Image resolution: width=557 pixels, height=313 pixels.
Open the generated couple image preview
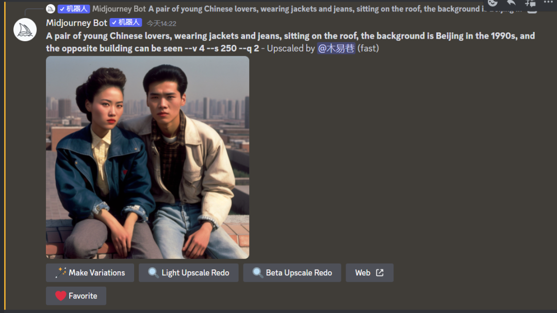(x=148, y=158)
